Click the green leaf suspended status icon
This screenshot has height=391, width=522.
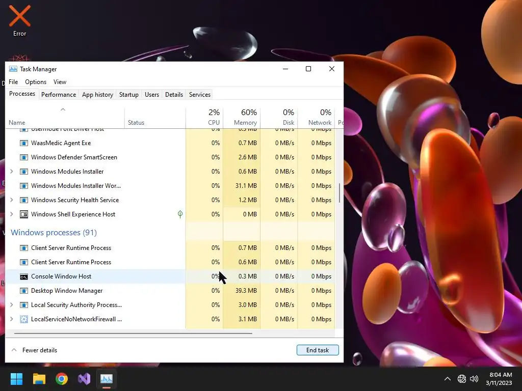coord(180,214)
